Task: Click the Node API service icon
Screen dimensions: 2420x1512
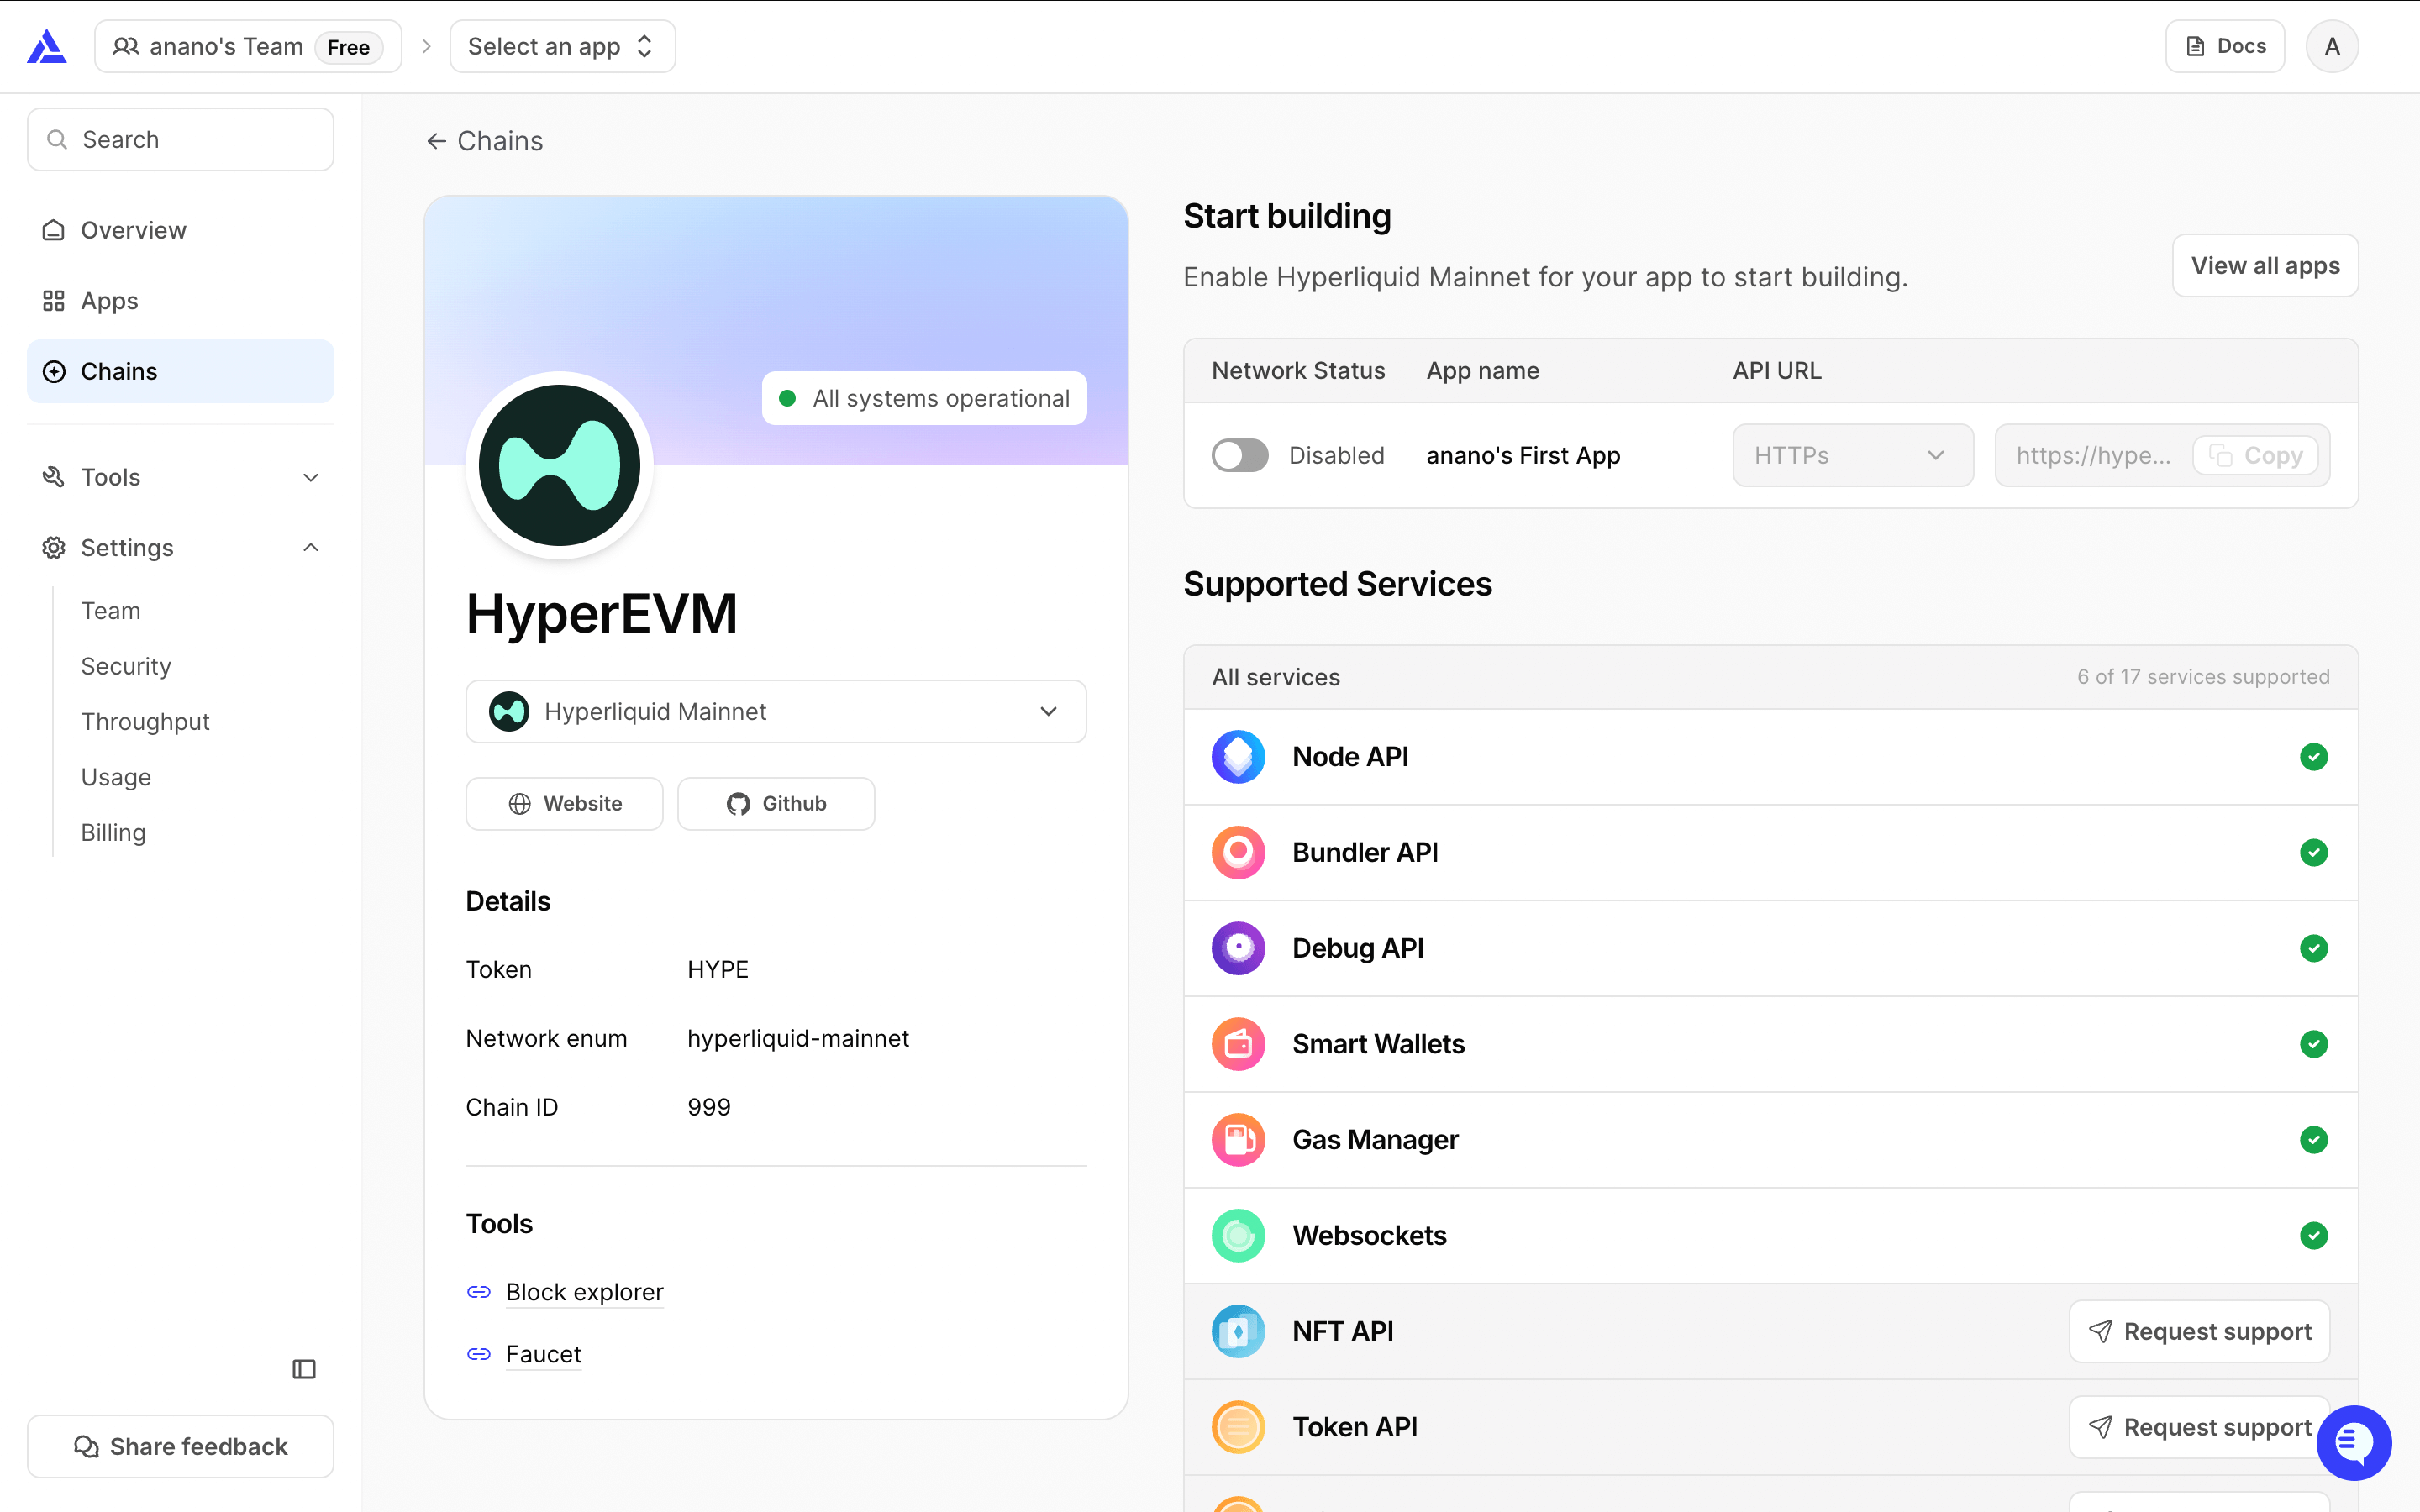Action: [1238, 757]
